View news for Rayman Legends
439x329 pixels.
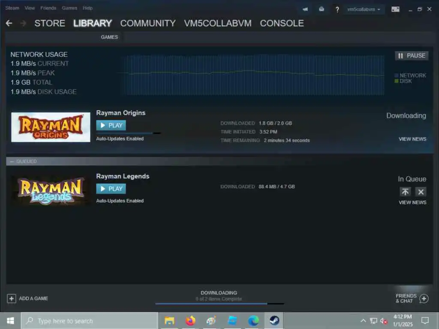(412, 202)
